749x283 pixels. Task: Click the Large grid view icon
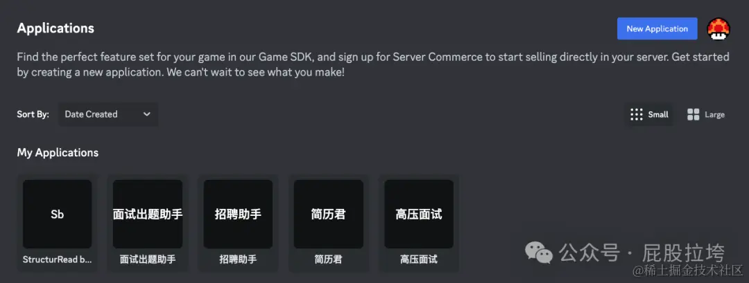tap(693, 114)
